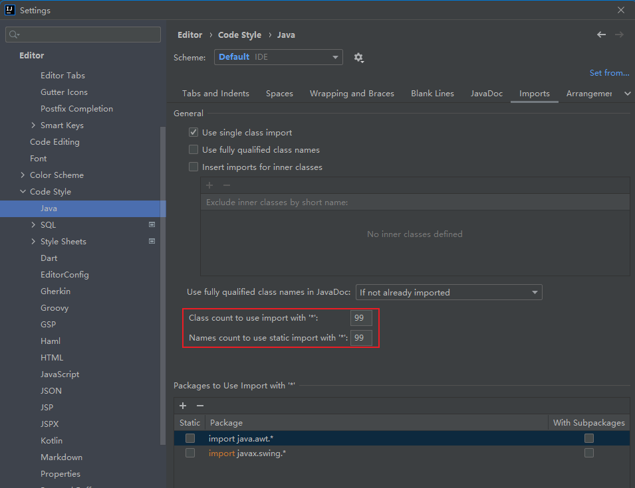Viewport: 635px width, 488px height.
Task: Select GSP in the tree
Action: (x=48, y=324)
